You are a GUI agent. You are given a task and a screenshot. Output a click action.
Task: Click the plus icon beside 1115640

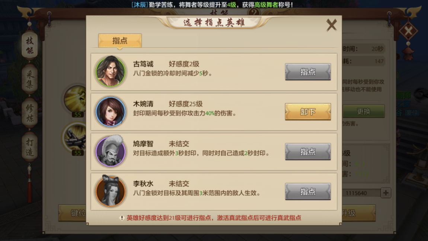(386, 193)
